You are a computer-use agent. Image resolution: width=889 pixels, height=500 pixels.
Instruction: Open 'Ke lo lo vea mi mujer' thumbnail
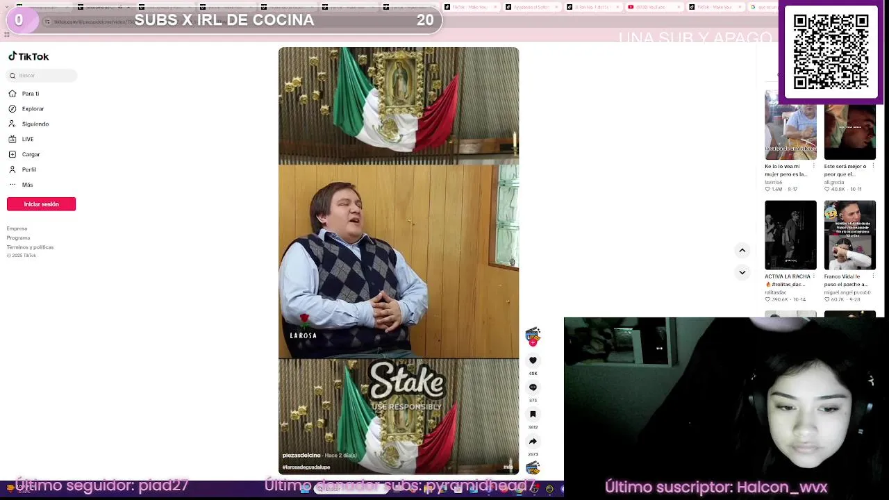point(790,125)
